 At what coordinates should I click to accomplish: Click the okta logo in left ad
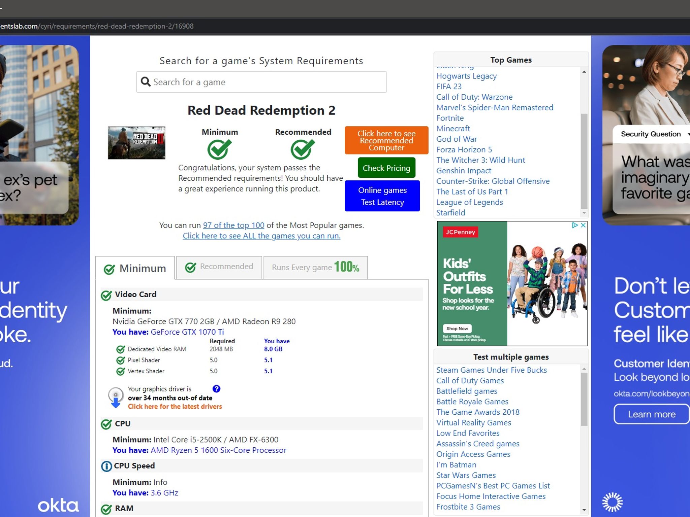(58, 506)
